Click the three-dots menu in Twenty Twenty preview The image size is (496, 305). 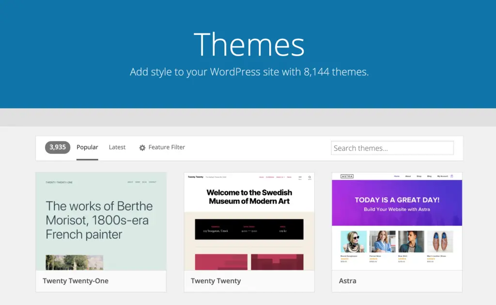point(300,177)
